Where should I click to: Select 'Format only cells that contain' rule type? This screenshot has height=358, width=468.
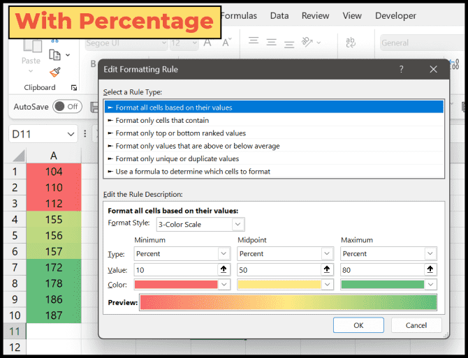(162, 120)
